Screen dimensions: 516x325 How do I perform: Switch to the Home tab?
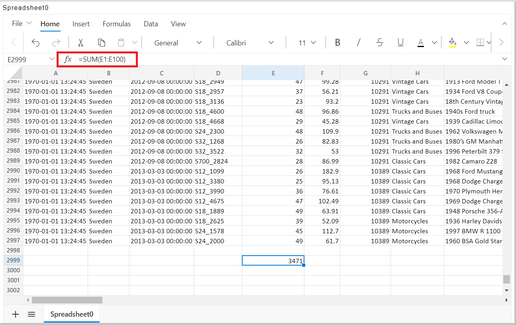(50, 24)
